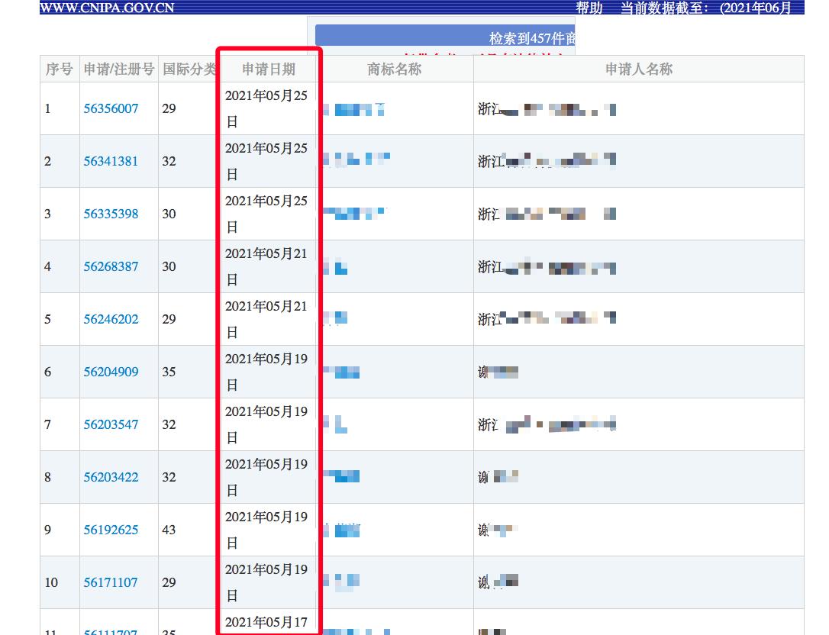Open trademark registration number 56171107
Screen dimensions: 829x635
coord(111,582)
